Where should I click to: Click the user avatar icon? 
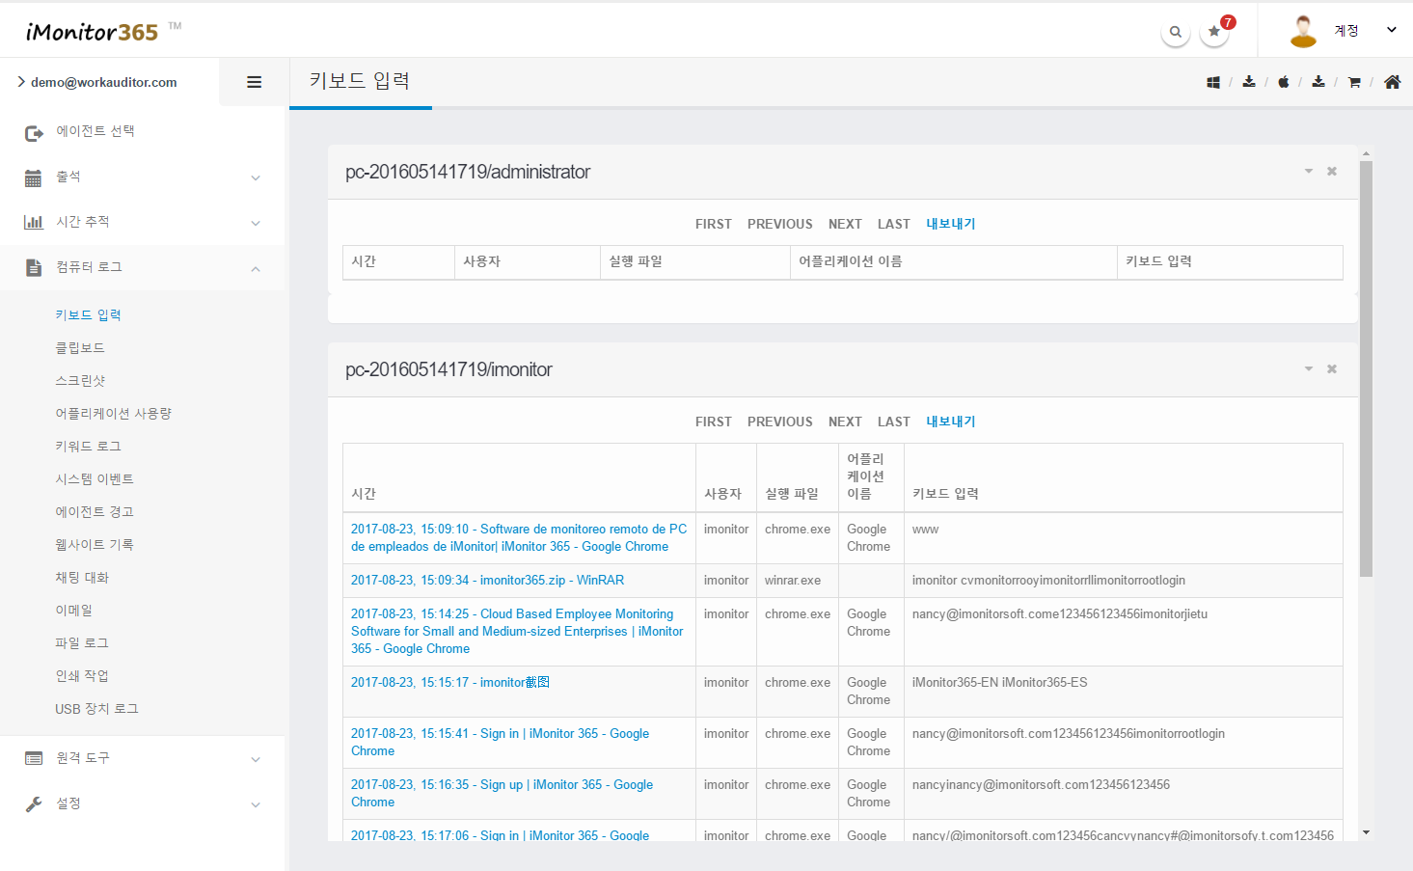coord(1303,31)
